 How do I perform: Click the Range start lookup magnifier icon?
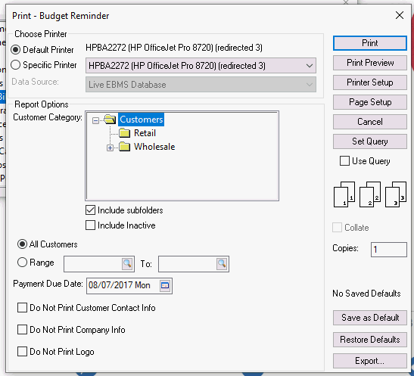point(127,263)
